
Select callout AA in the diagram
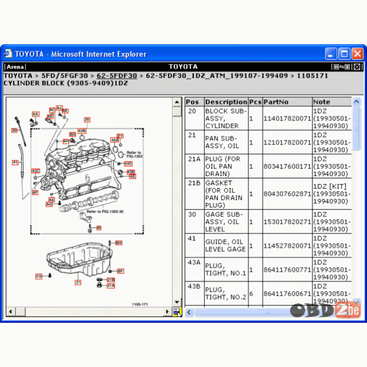pyautogui.click(x=36, y=114)
